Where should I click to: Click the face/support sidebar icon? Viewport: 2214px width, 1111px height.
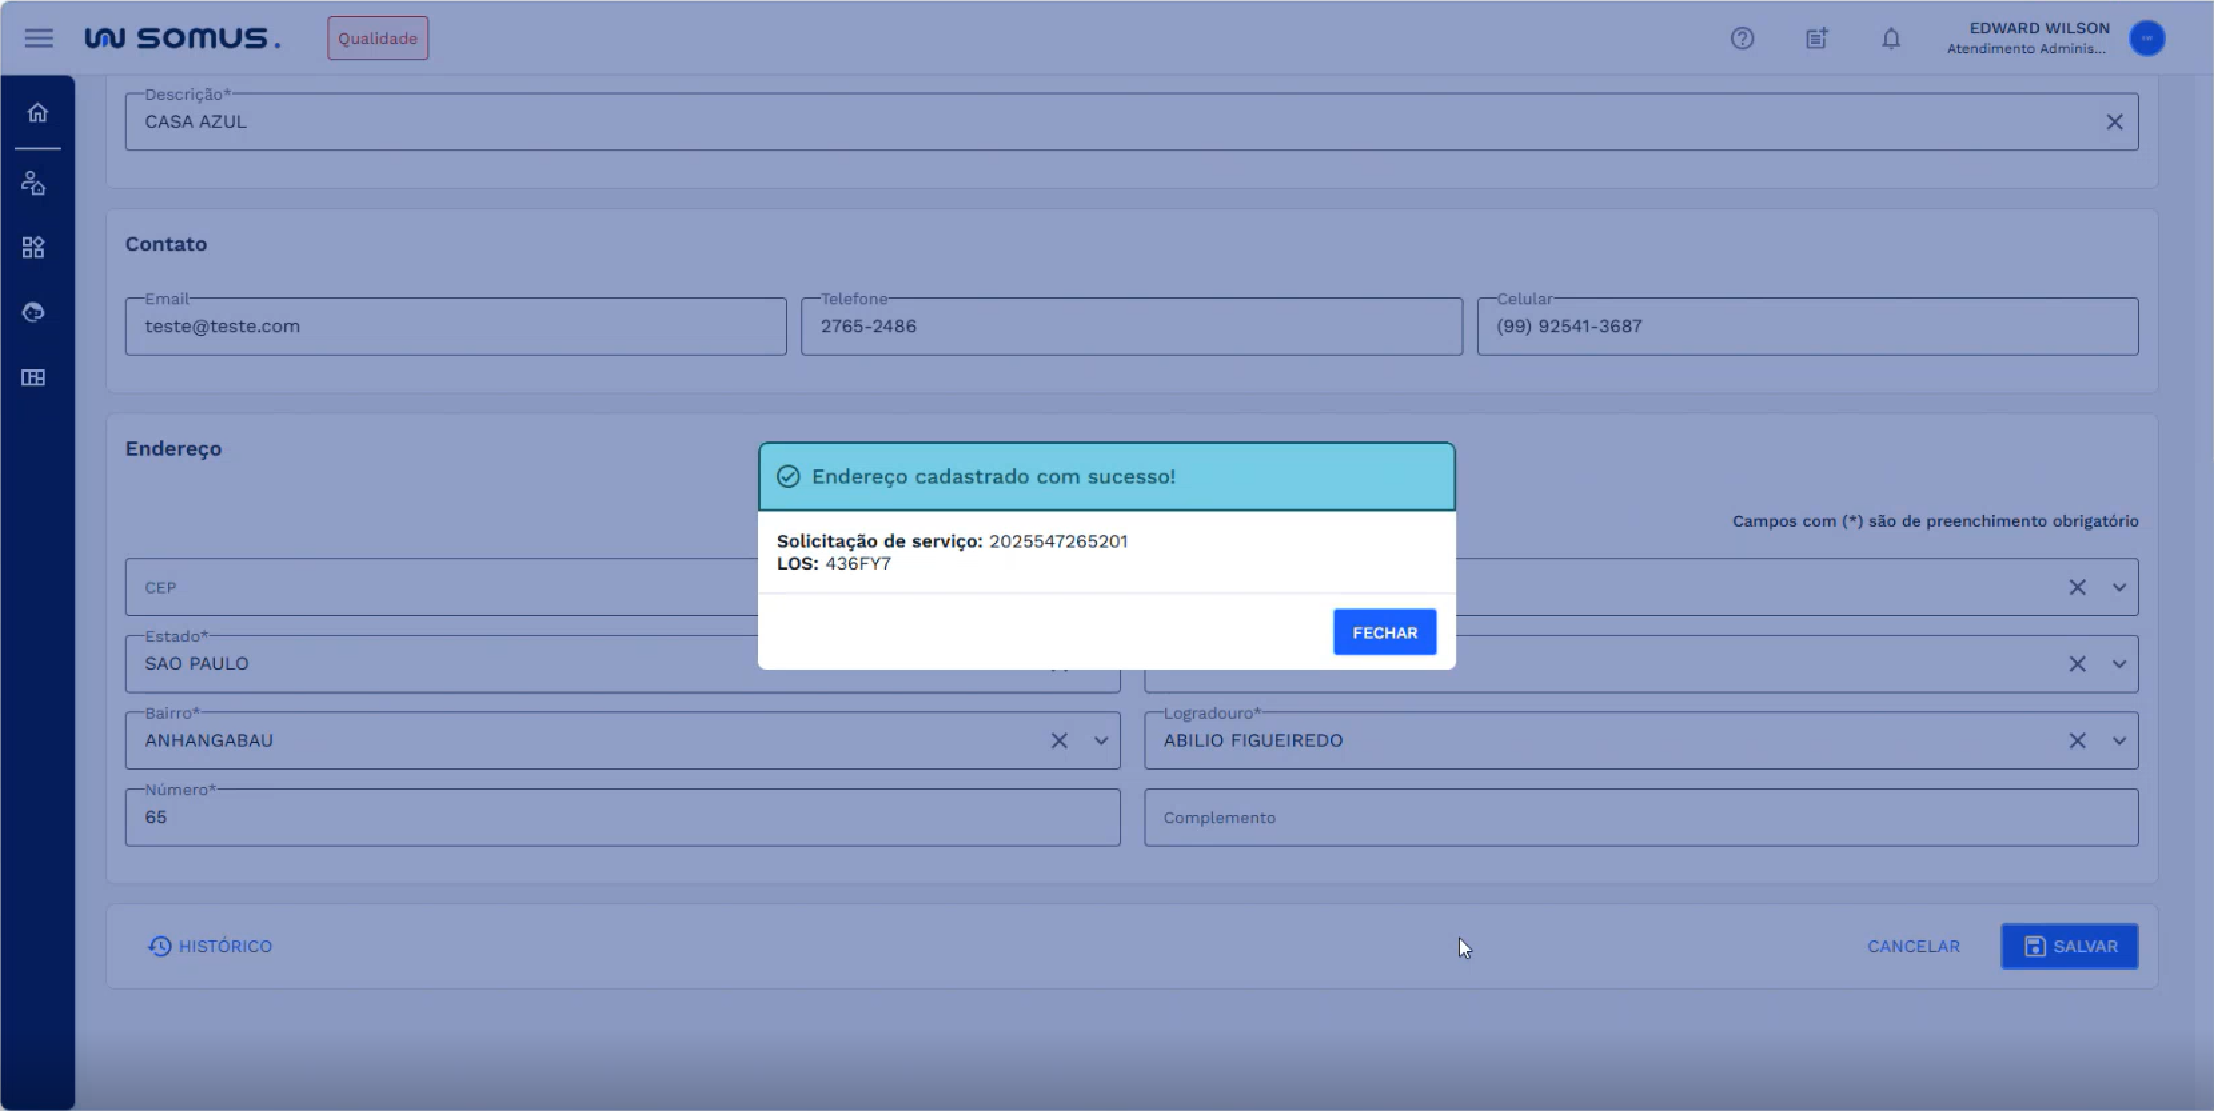point(33,312)
